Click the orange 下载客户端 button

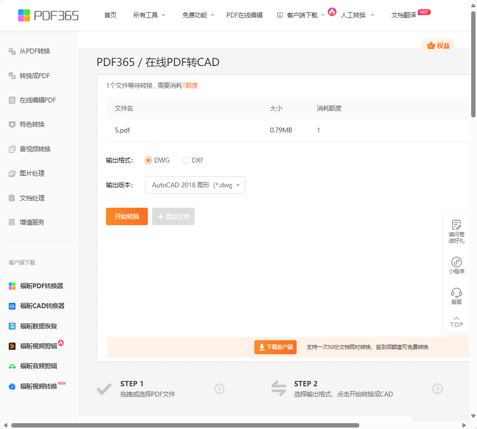[x=275, y=347]
